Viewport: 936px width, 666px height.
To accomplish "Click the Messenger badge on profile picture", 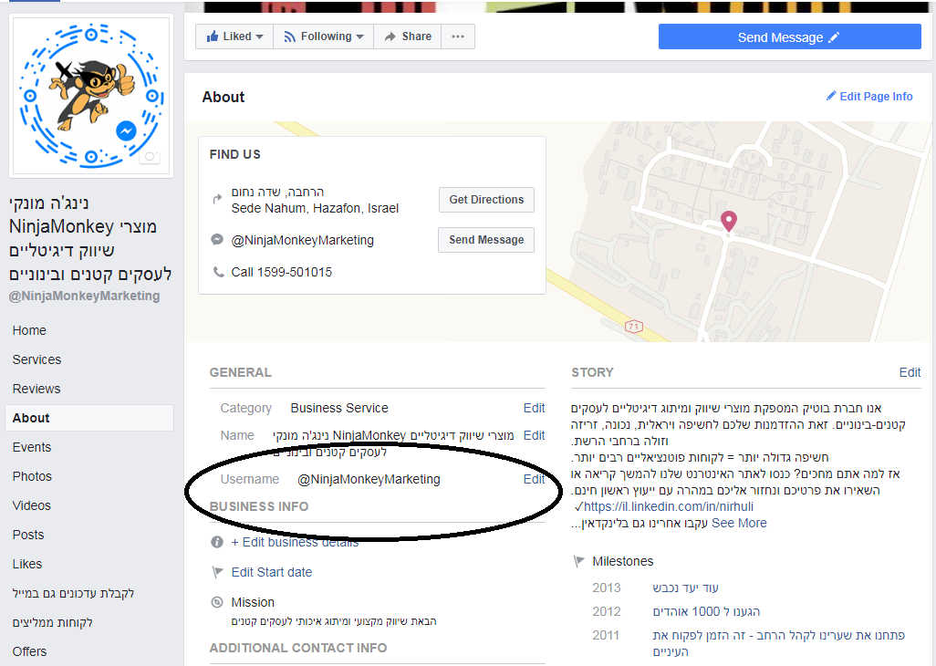I will 127,130.
